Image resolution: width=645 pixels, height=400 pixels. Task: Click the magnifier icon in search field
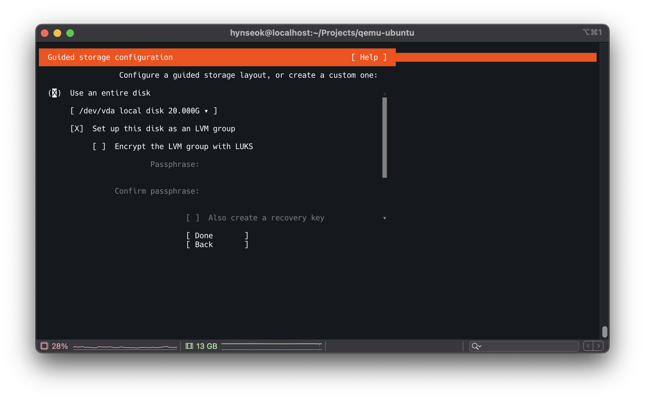(475, 346)
